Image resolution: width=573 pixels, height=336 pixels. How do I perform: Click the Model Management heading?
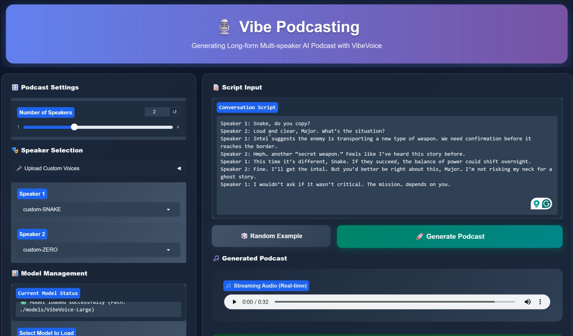[x=54, y=273]
